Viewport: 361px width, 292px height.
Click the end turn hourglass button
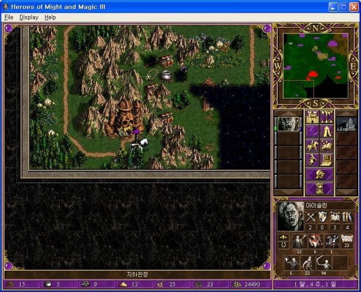click(x=319, y=189)
